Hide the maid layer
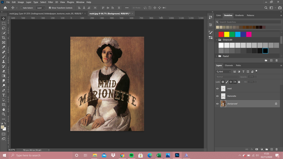283x159 pixels. pos(217,89)
